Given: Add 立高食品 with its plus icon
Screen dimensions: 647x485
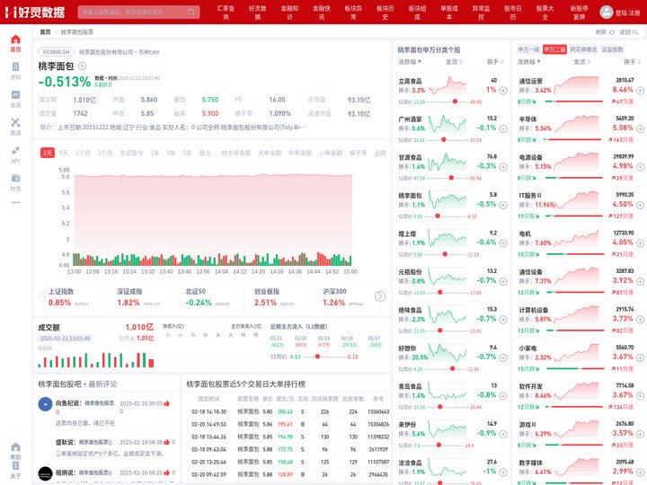Looking at the screenshot, I should tap(503, 91).
